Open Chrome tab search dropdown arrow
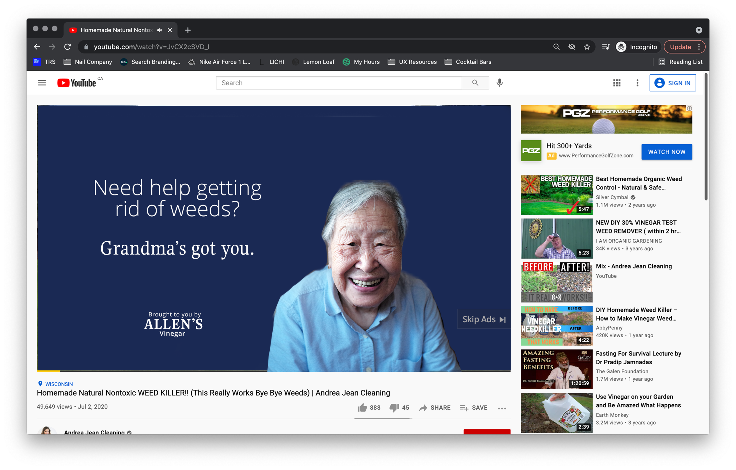The image size is (736, 470). 699,30
